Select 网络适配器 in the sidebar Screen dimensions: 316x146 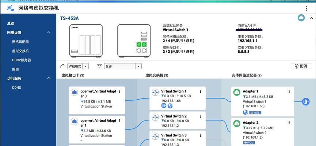pos(20,42)
